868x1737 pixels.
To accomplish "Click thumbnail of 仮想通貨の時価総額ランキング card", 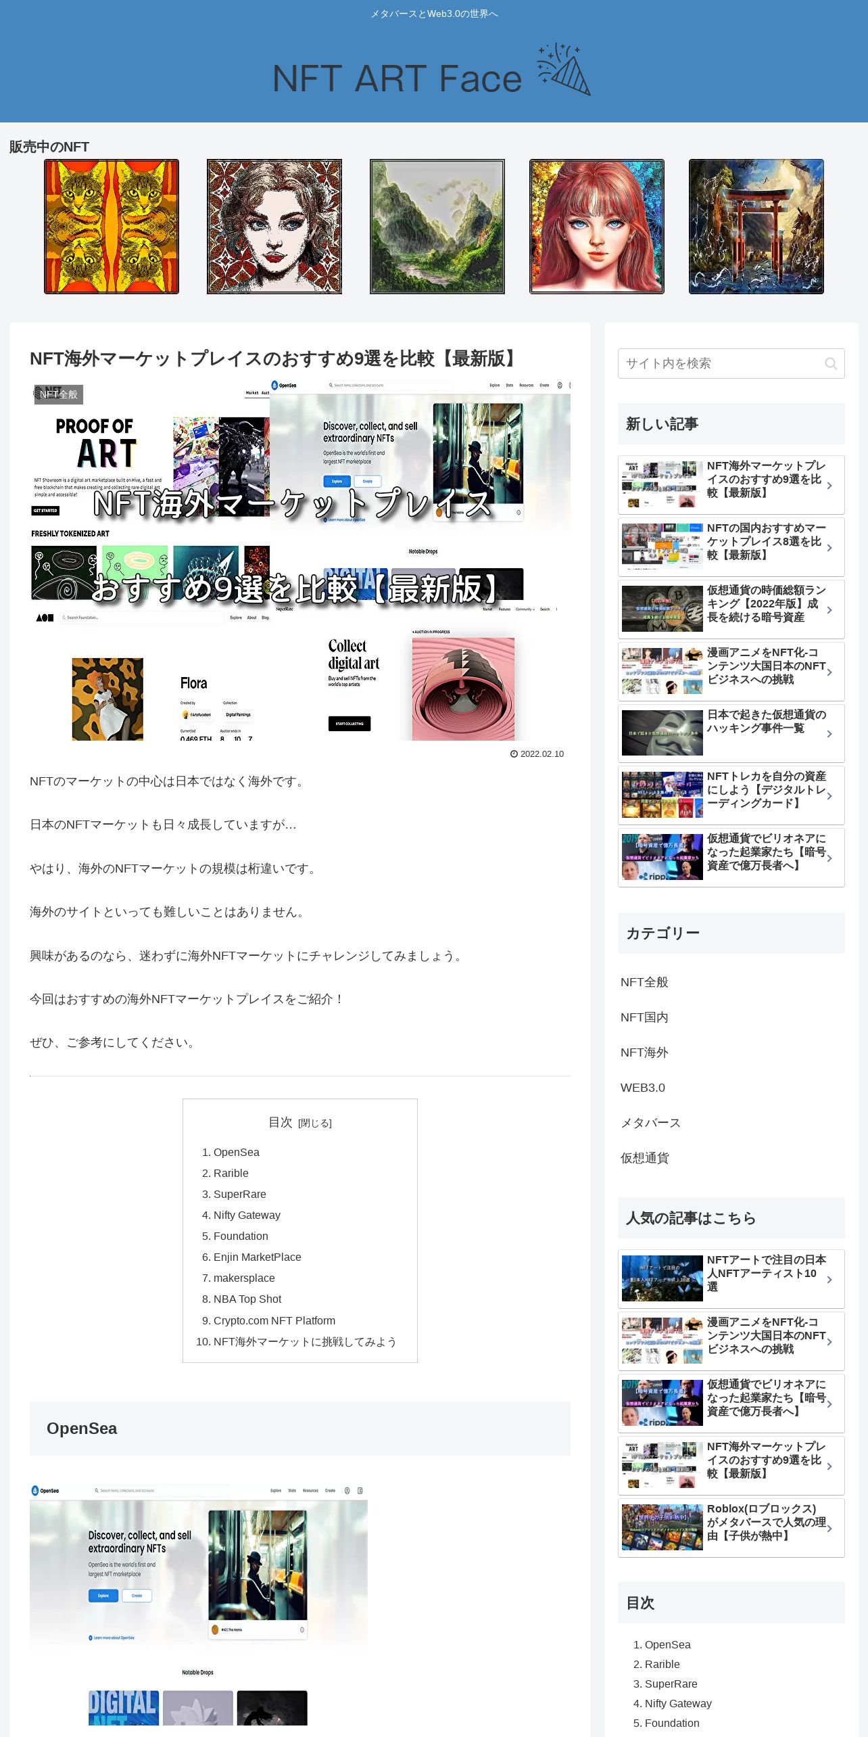I will (x=662, y=609).
